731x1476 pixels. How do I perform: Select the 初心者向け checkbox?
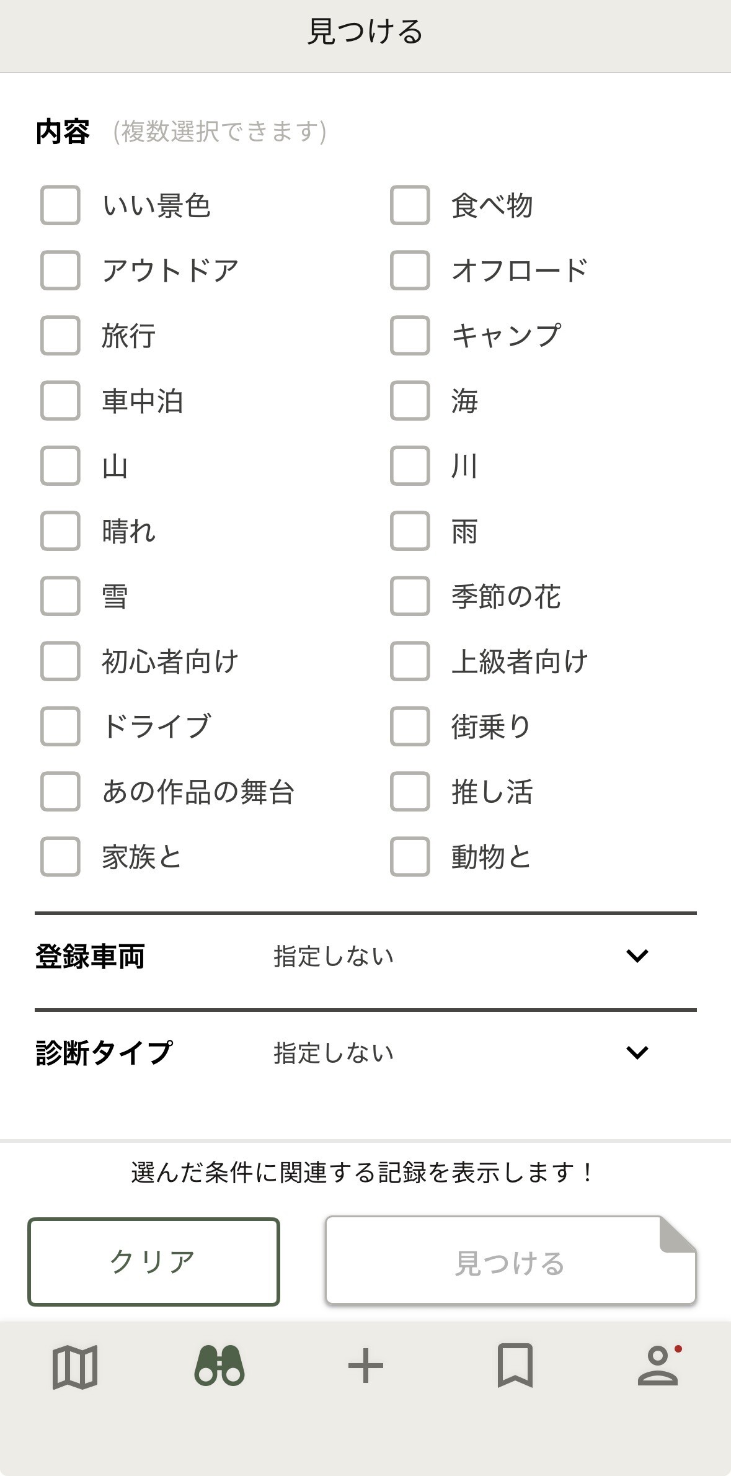[x=60, y=661]
